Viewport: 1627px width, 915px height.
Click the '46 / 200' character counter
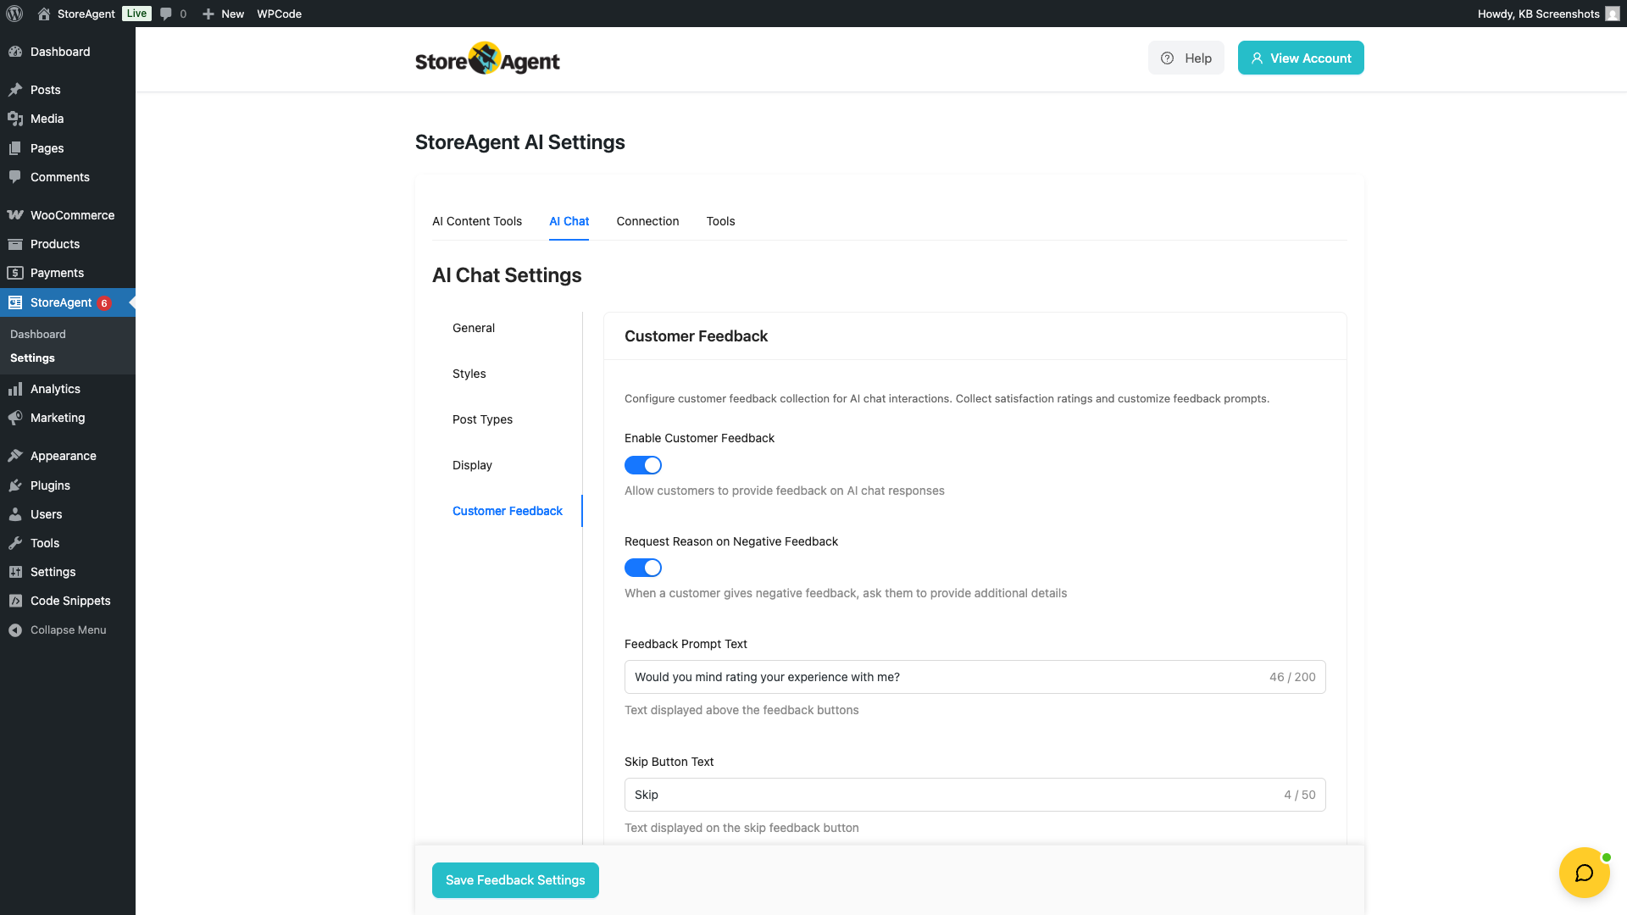[x=1292, y=677]
